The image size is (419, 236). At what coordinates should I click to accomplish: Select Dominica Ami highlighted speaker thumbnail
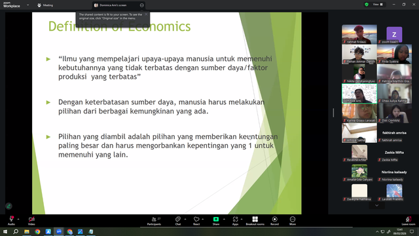click(359, 93)
